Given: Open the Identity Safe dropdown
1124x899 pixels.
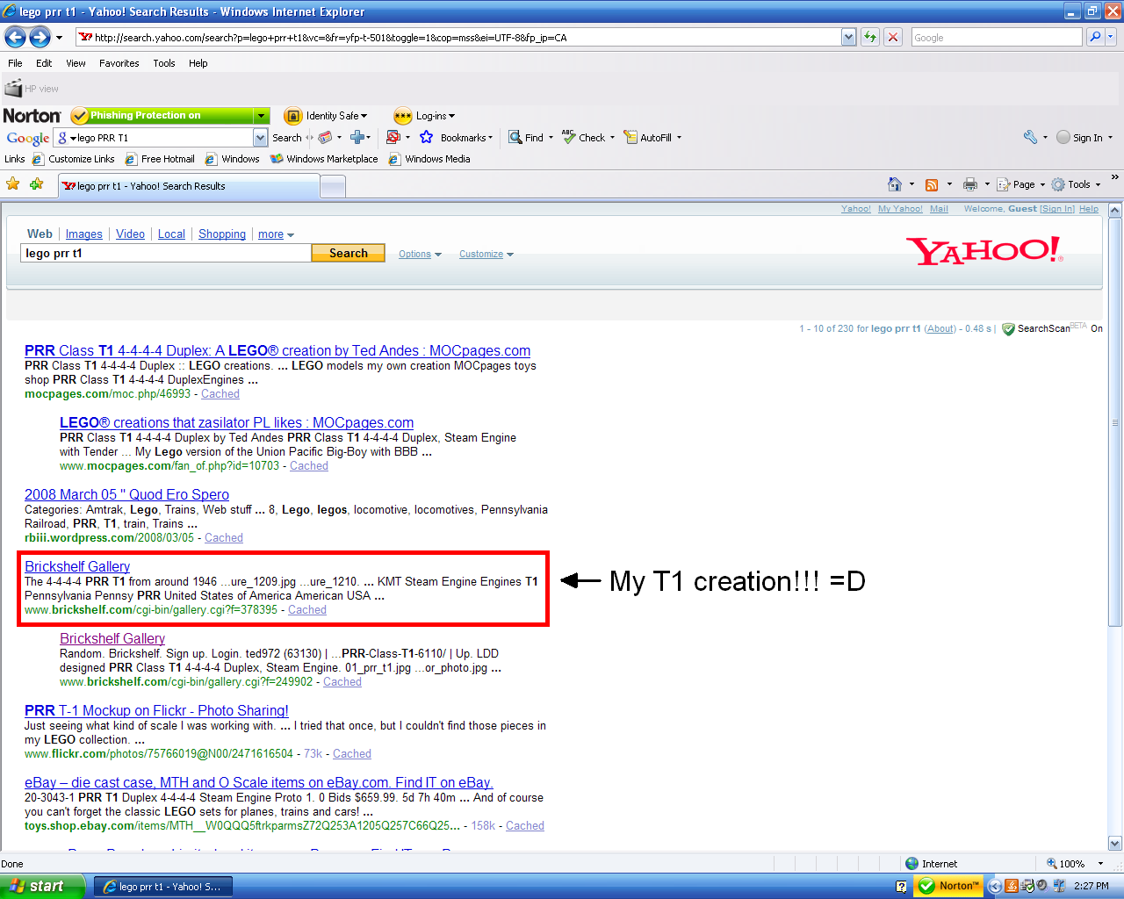Looking at the screenshot, I should (326, 116).
